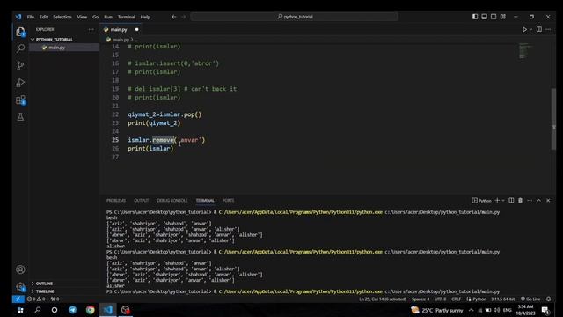Image resolution: width=563 pixels, height=317 pixels.
Task: Click the UTF-8 encoding in status bar
Action: click(440, 299)
